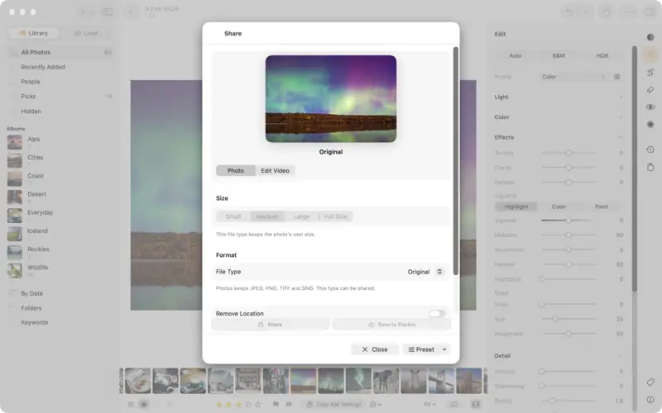Toggle the filmstrip icon bottom right
Image resolution: width=662 pixels, height=413 pixels.
pyautogui.click(x=476, y=404)
